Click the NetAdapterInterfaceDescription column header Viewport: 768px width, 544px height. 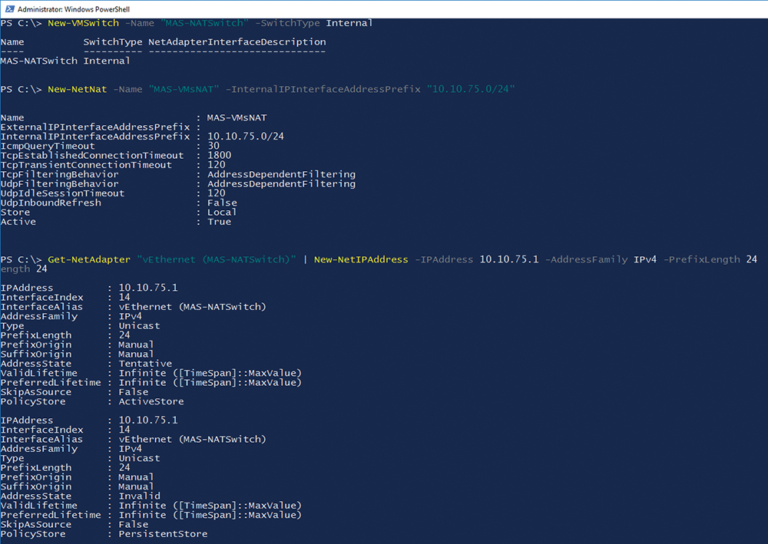pos(237,41)
